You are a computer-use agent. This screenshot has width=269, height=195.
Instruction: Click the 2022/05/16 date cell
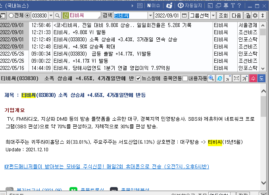click(12, 68)
